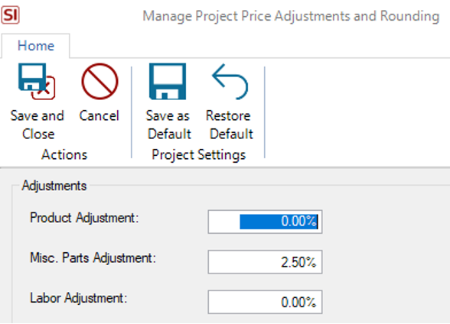Click the "Labor Adjustment:" label
The height and width of the screenshot is (324, 450).
click(79, 298)
